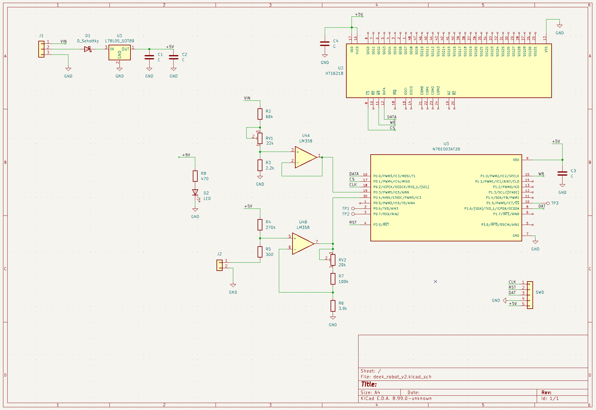The image size is (596, 410).
Task: Click the U4B LM358 op-amp triangle
Action: click(x=303, y=244)
